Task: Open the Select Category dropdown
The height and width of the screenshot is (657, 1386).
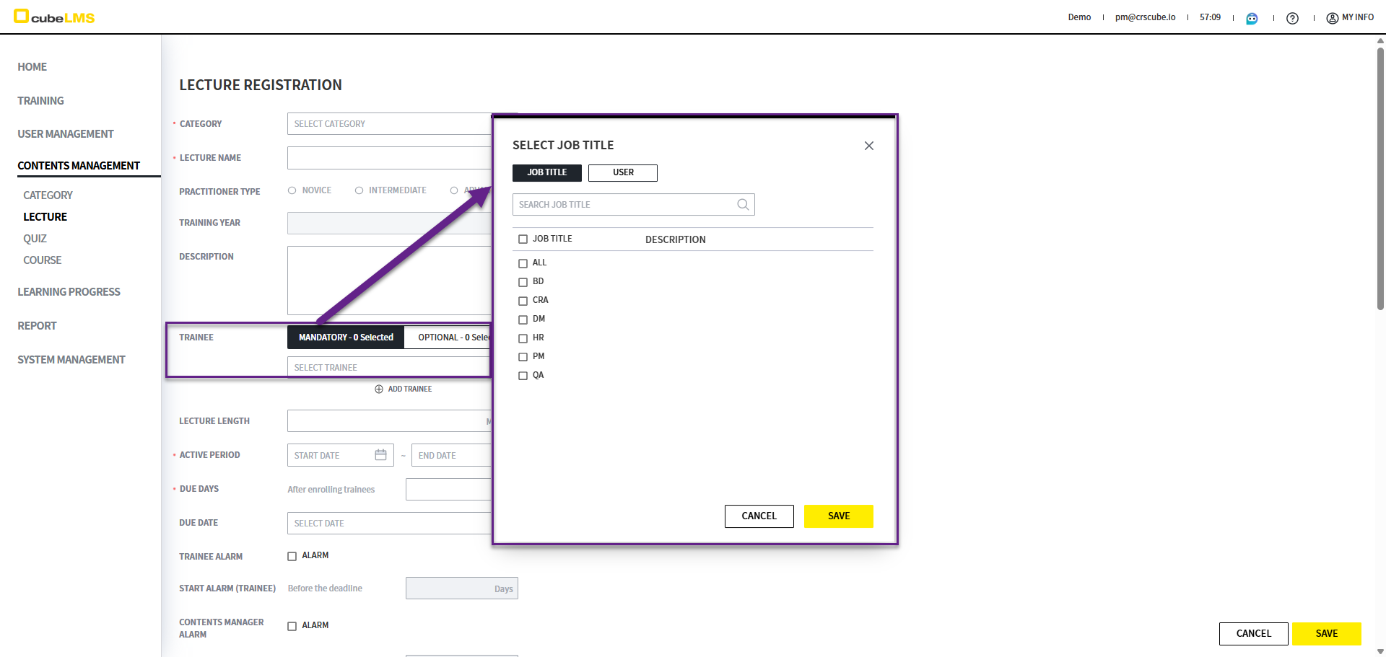Action: (390, 124)
